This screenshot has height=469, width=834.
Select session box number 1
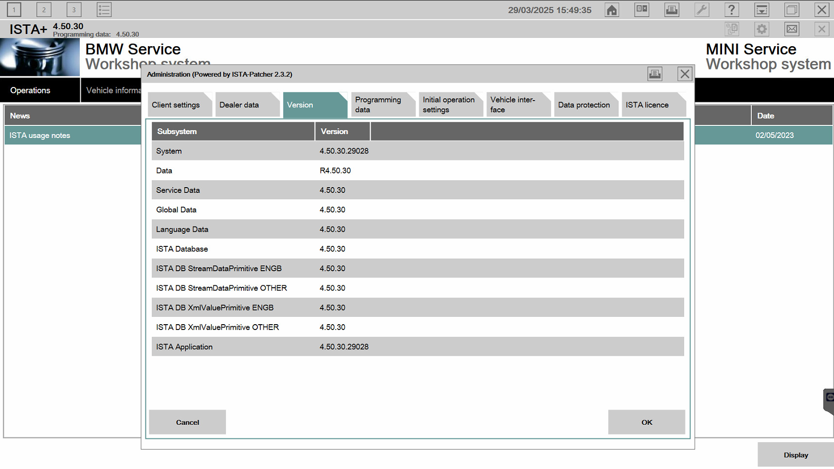[14, 10]
